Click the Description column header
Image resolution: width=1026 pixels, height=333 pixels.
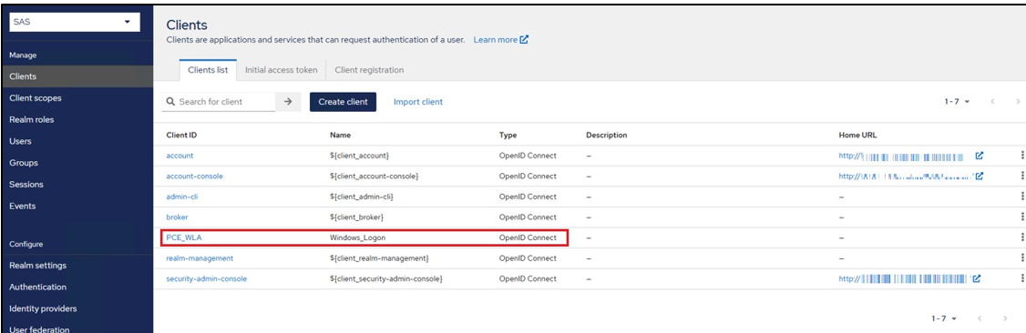607,136
